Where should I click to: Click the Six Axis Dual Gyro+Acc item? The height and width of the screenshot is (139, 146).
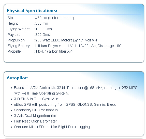pyautogui.click(x=36, y=99)
